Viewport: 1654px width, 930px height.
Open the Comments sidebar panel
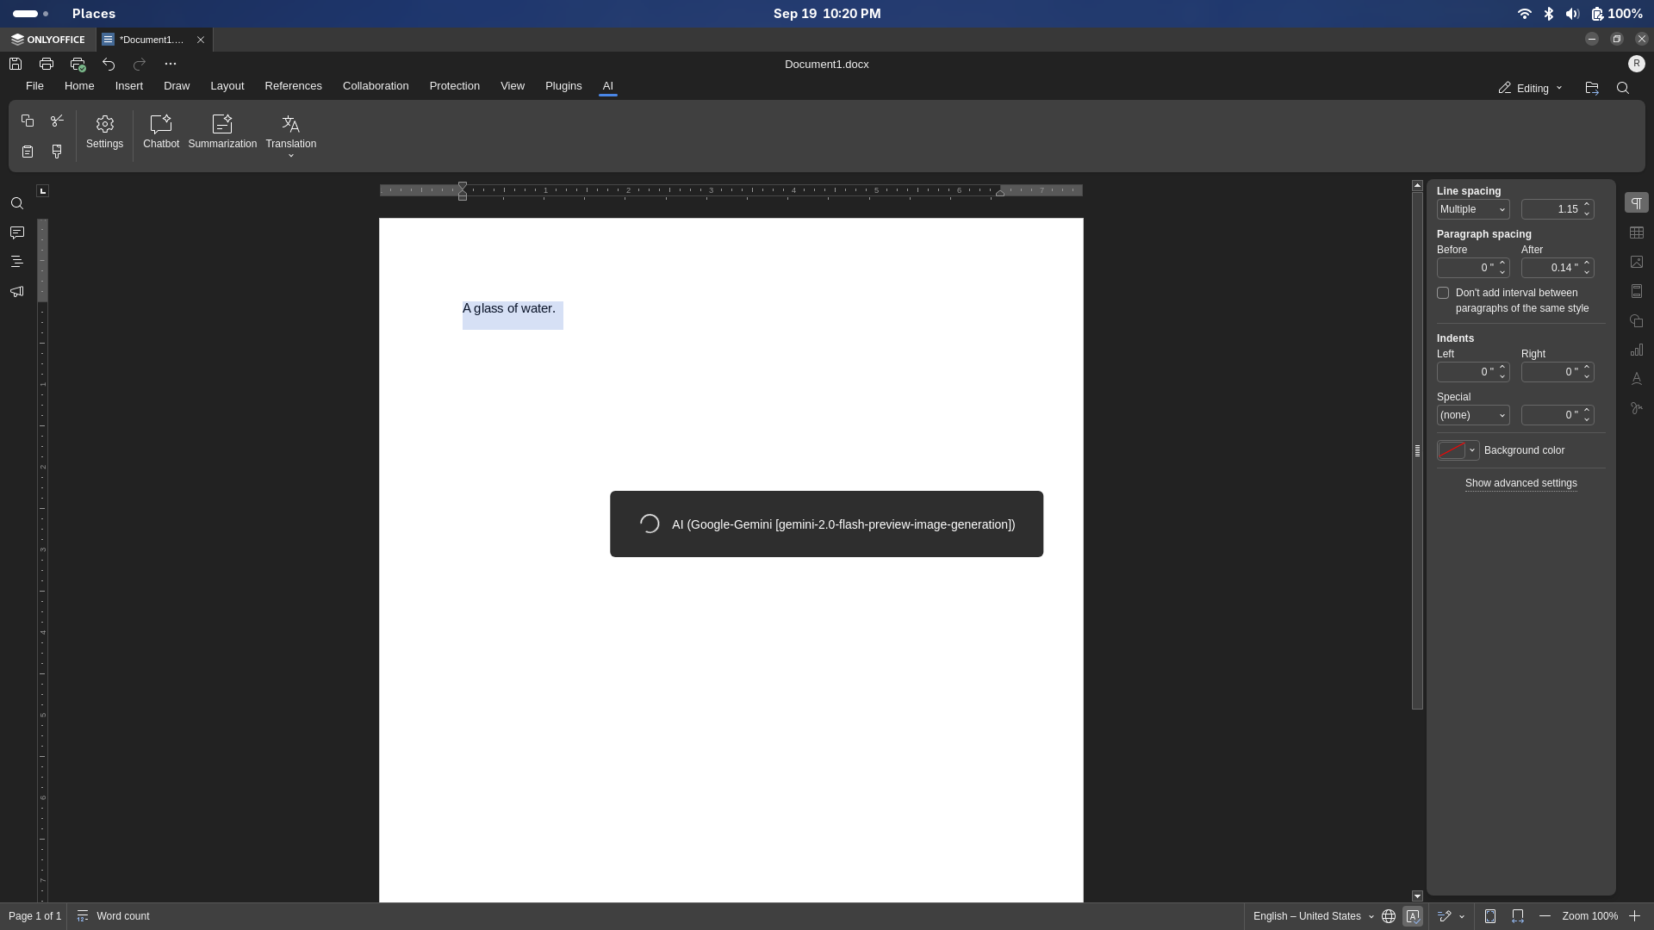[x=16, y=232]
